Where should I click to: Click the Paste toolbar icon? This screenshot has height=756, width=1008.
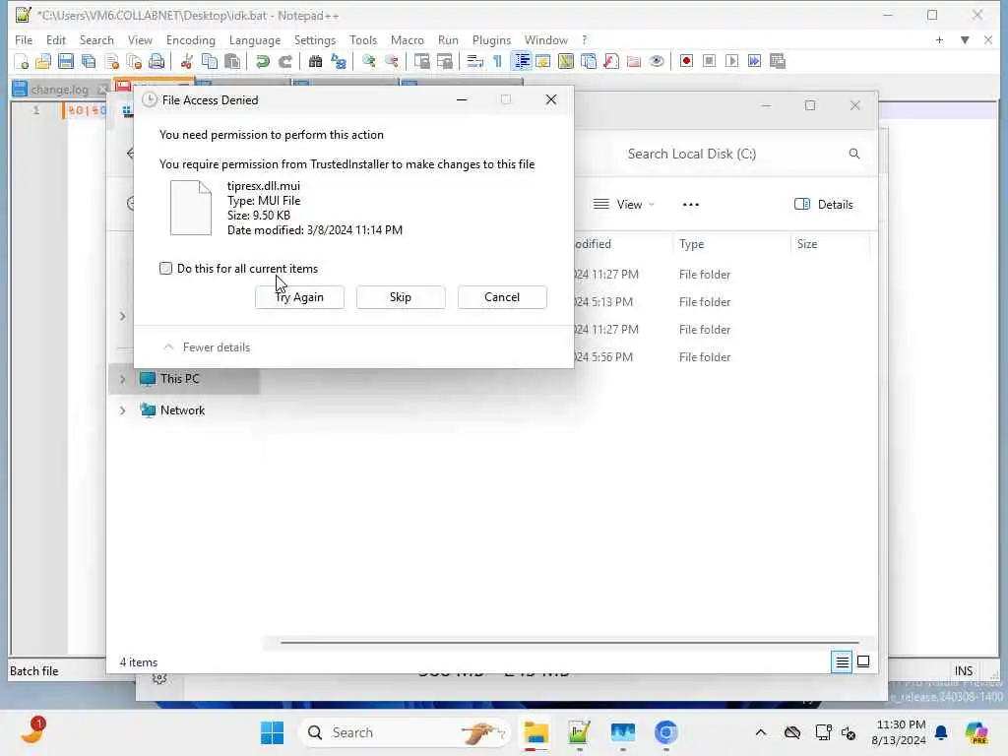tap(232, 62)
